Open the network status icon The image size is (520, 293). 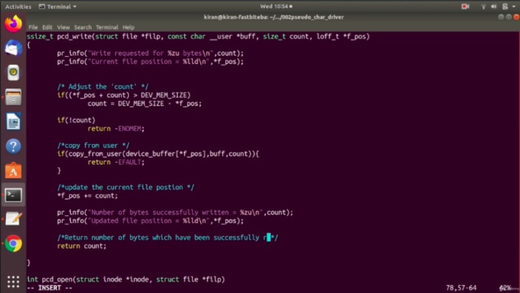(483, 7)
